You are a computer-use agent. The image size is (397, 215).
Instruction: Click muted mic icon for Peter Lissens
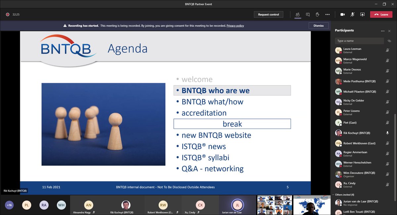pyautogui.click(x=387, y=112)
